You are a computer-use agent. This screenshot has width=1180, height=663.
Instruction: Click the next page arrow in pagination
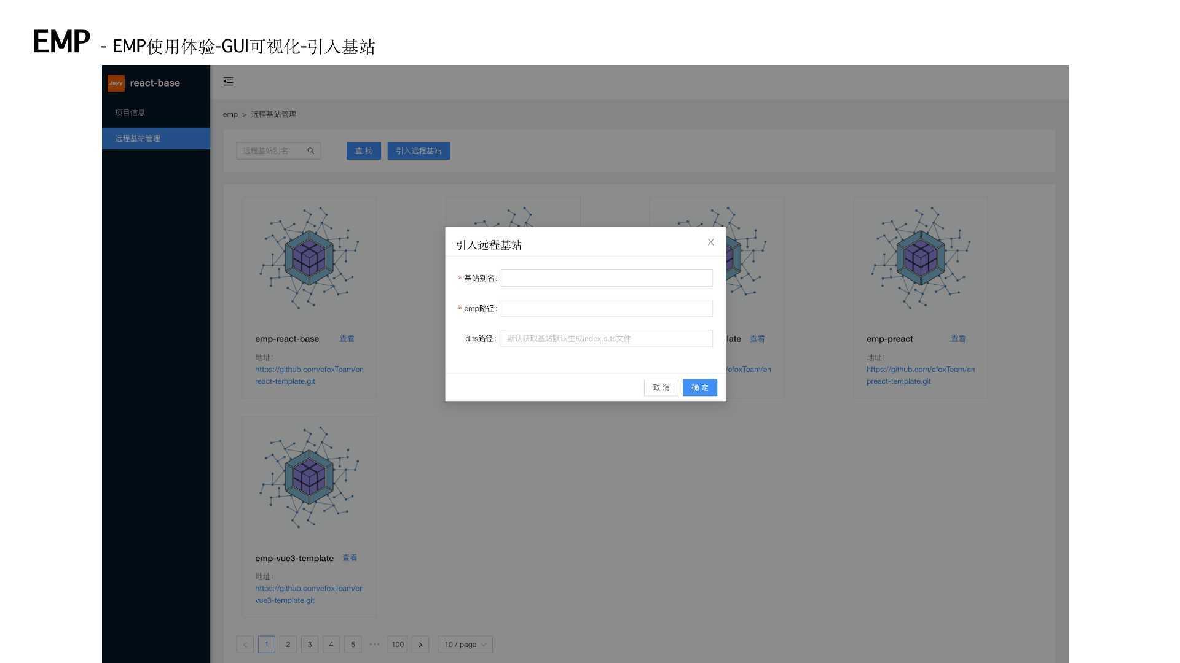point(420,644)
